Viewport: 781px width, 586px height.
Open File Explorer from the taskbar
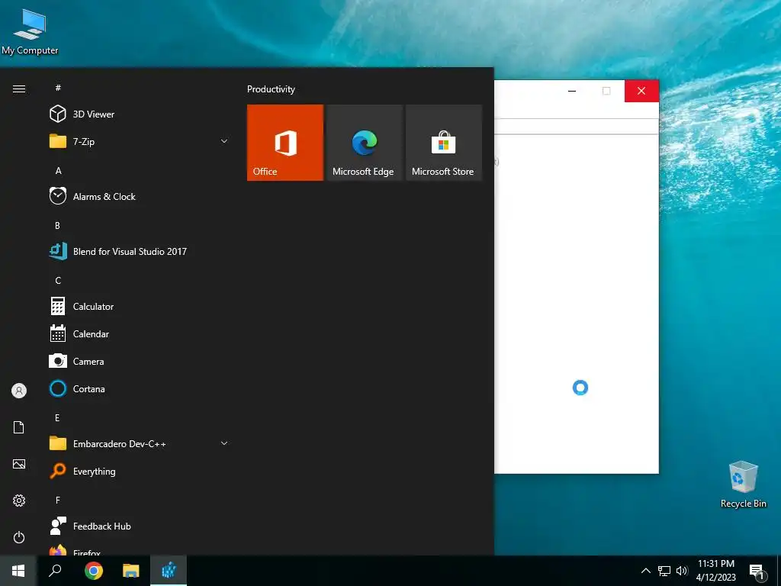click(x=131, y=571)
